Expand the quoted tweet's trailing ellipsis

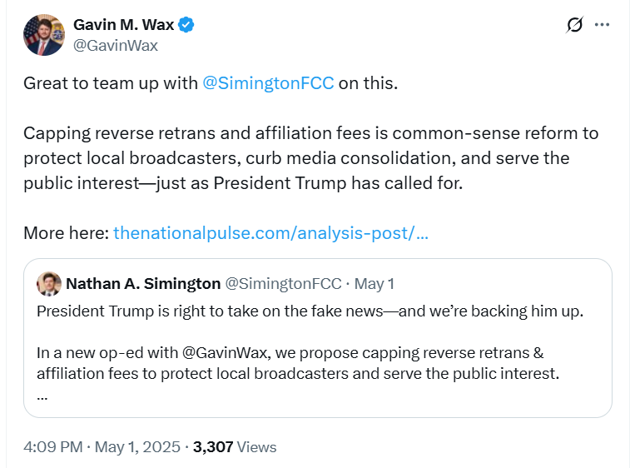(x=42, y=396)
